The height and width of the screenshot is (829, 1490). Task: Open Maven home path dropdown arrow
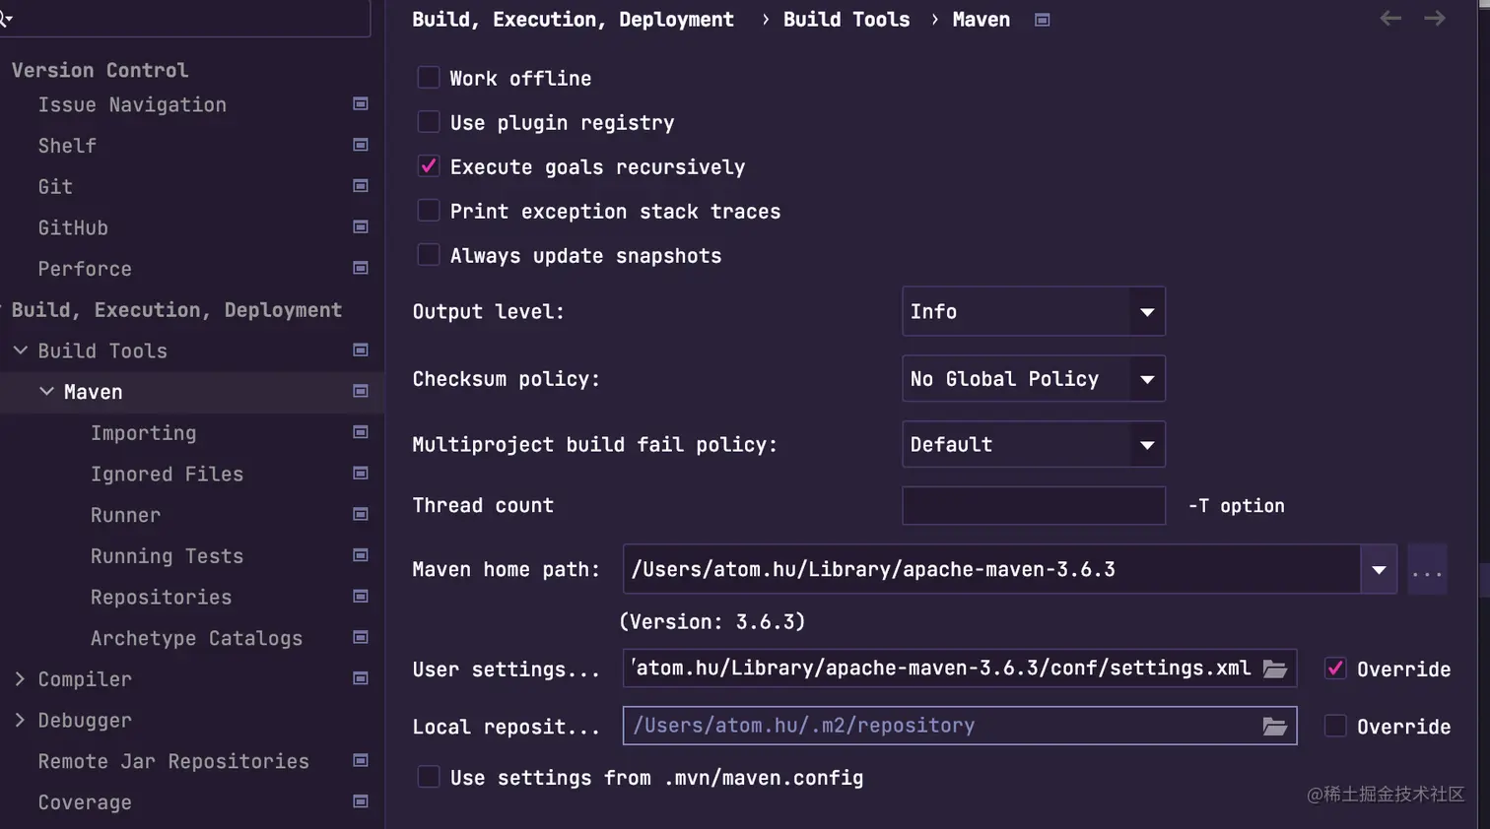click(x=1379, y=570)
